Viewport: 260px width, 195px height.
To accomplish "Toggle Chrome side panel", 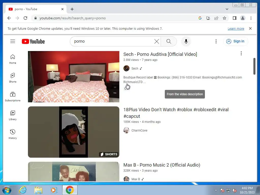I will [x=234, y=18].
